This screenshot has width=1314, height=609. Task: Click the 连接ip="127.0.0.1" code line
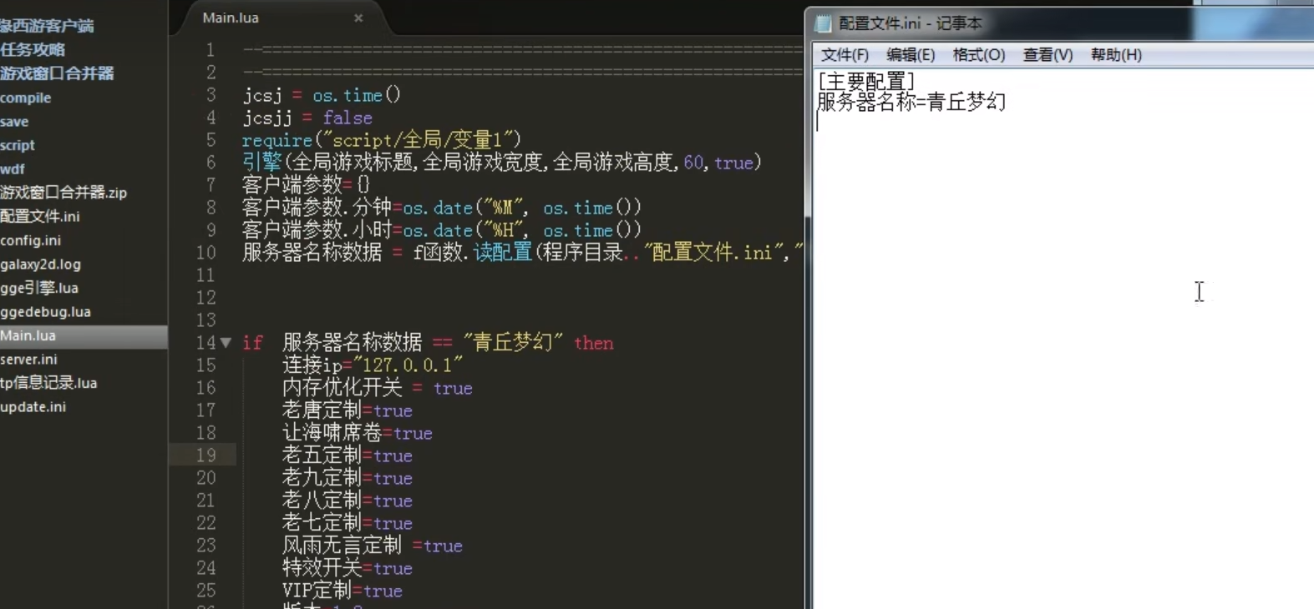(x=373, y=365)
